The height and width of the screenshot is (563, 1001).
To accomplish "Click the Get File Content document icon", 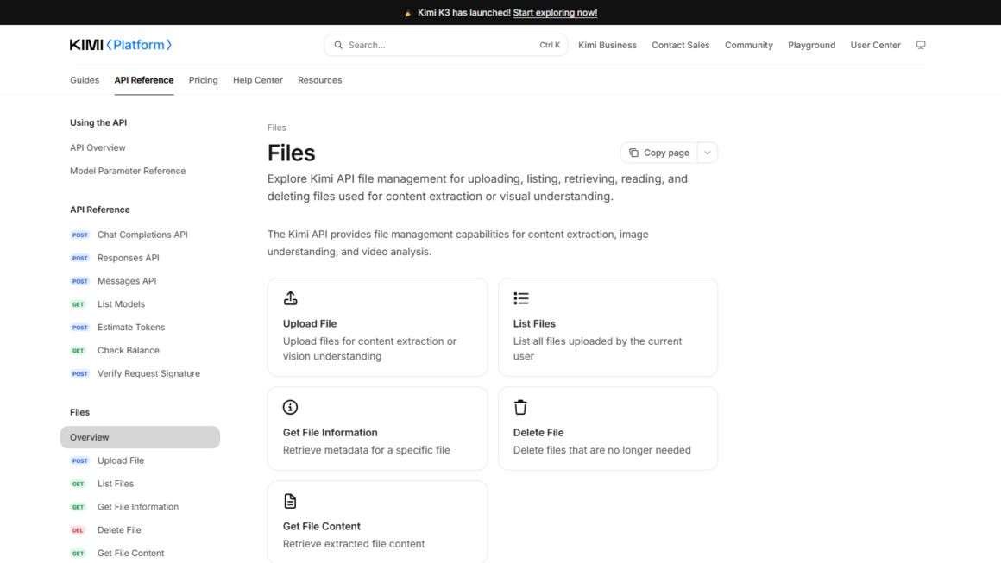I will [291, 501].
